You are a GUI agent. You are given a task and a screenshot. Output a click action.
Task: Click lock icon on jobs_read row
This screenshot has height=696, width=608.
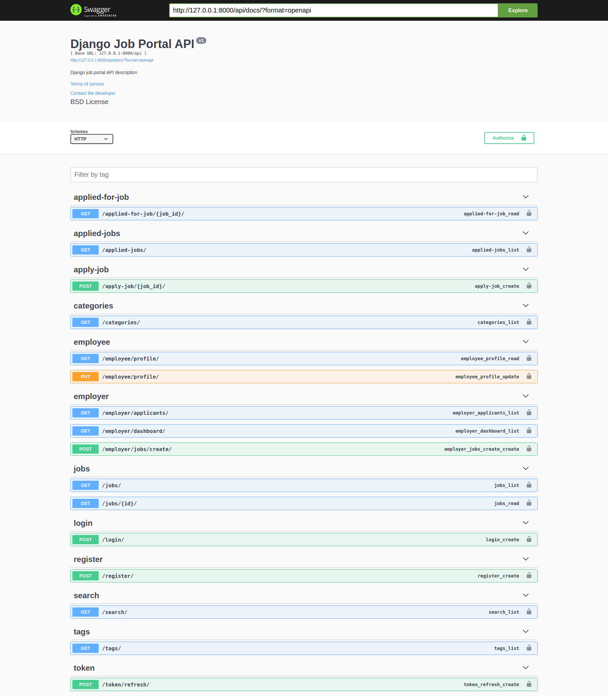pyautogui.click(x=529, y=503)
